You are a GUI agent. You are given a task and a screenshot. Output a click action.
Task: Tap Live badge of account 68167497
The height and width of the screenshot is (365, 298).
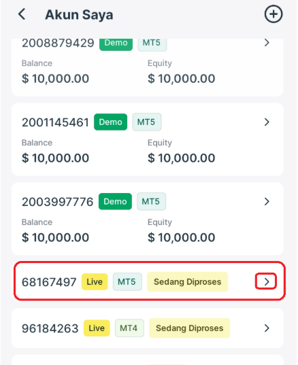coord(95,281)
